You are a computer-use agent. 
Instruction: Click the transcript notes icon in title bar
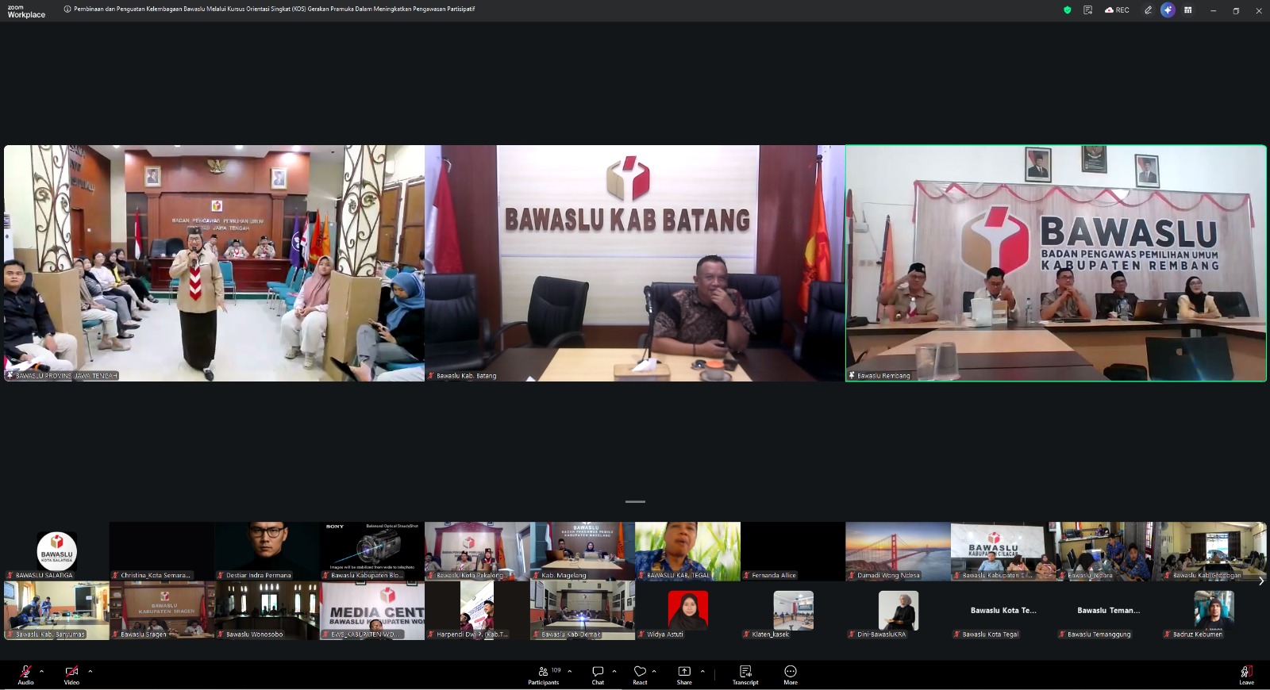(x=1087, y=10)
